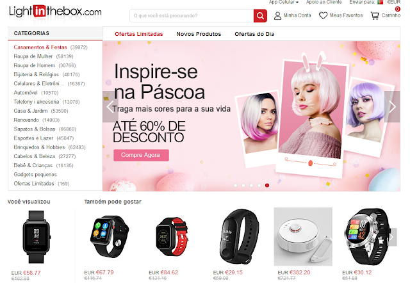Open the EUR currency selector

click(x=394, y=2)
